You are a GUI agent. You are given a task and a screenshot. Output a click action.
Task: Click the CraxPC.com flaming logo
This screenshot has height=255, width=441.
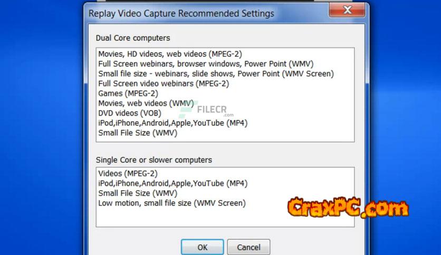[348, 208]
